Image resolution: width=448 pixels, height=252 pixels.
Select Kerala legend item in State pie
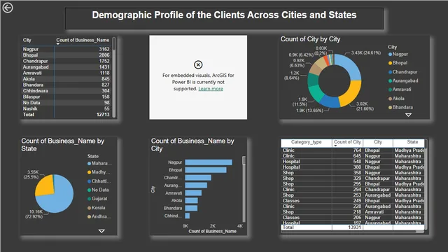tap(97, 208)
